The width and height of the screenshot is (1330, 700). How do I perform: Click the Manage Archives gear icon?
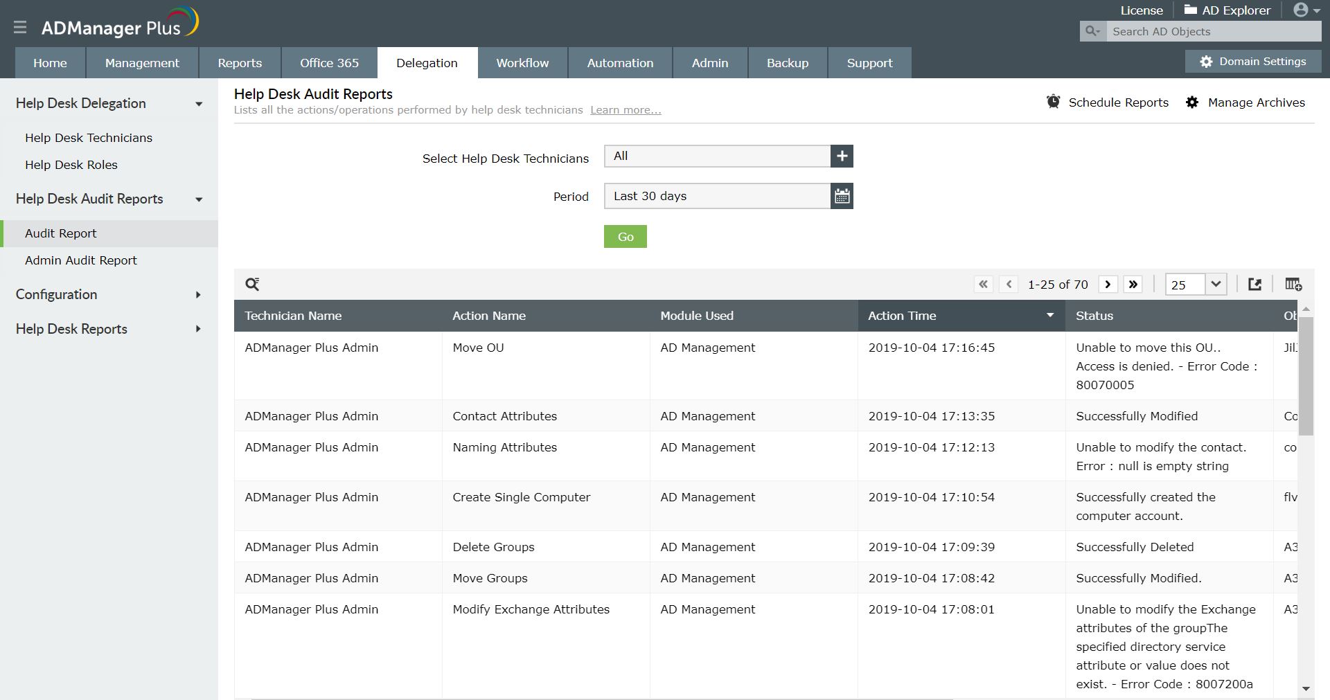pyautogui.click(x=1191, y=102)
